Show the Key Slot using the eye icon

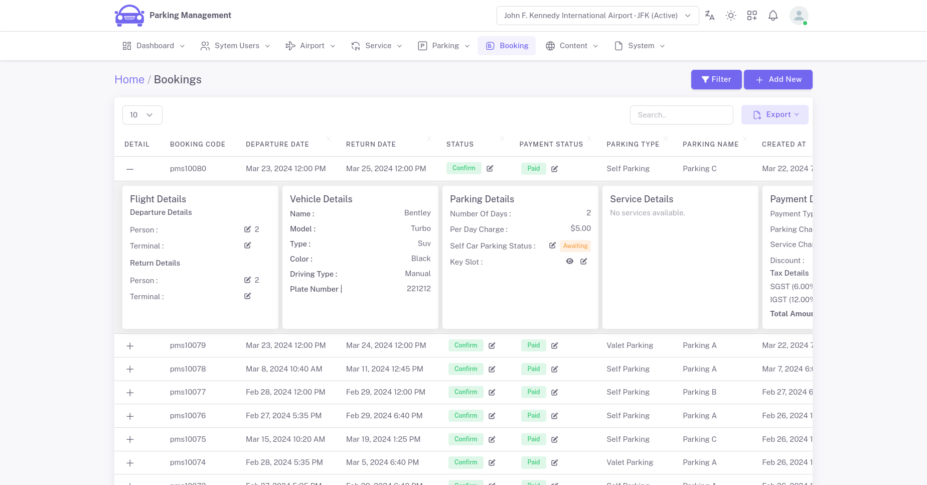click(x=569, y=261)
